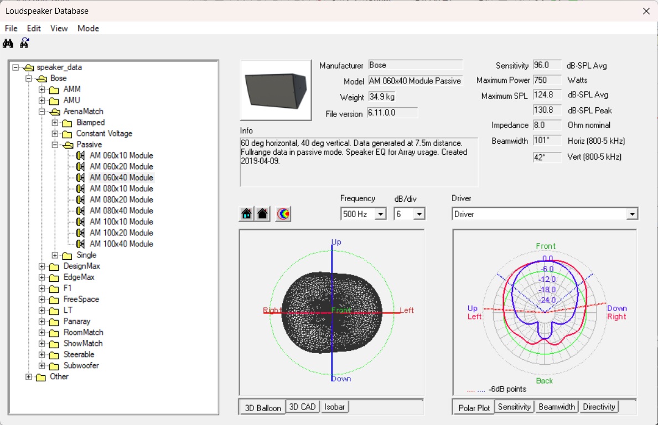658x425 pixels.
Task: Click the loudspeaker thumbnail image
Action: (275, 90)
